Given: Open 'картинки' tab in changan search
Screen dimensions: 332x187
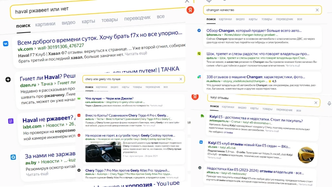Looking at the screenshot, I should pyautogui.click(x=225, y=19).
